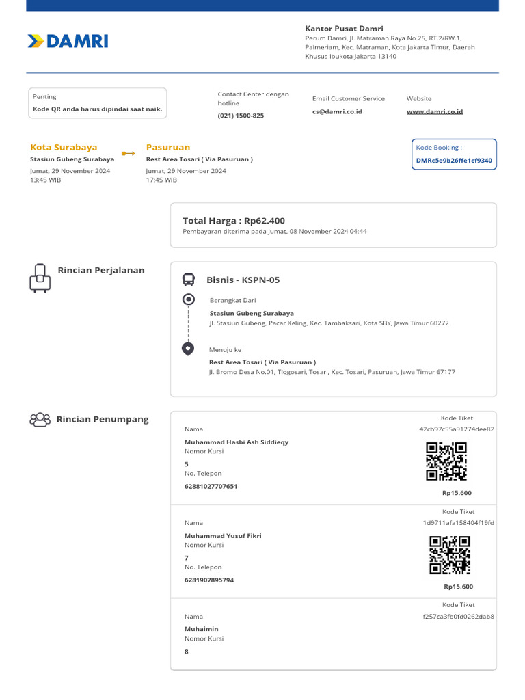Click the passengers group icon
Screen dimensions: 525x700
40,419
